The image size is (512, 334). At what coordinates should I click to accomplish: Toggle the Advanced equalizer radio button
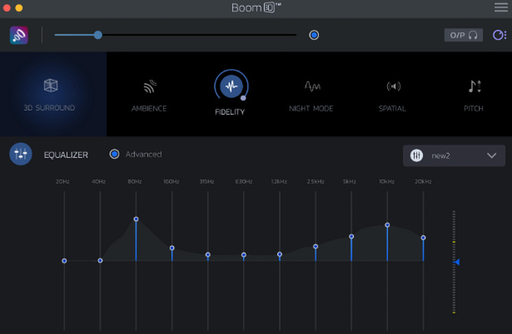pyautogui.click(x=115, y=154)
